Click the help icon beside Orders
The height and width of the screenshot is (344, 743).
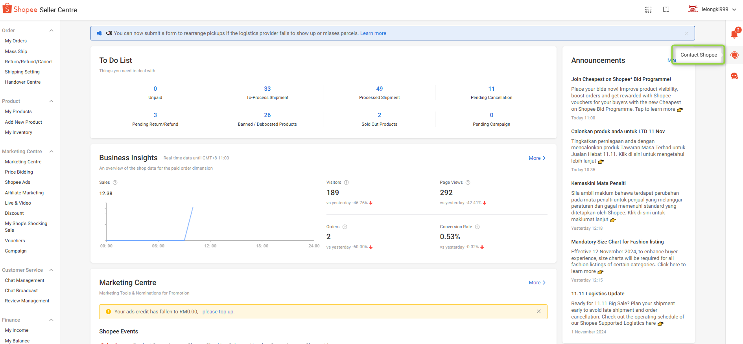tap(345, 227)
